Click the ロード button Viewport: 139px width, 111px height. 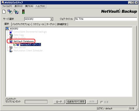tap(59, 102)
